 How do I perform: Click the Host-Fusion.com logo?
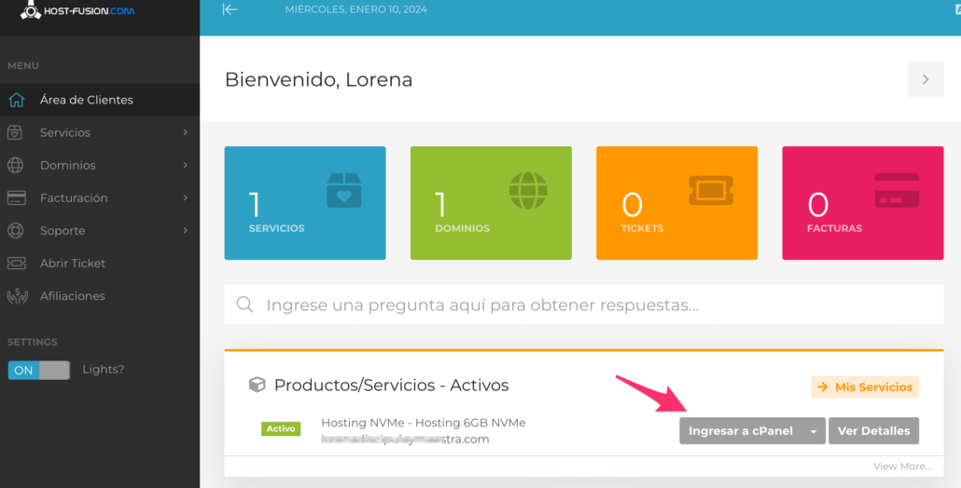[77, 10]
